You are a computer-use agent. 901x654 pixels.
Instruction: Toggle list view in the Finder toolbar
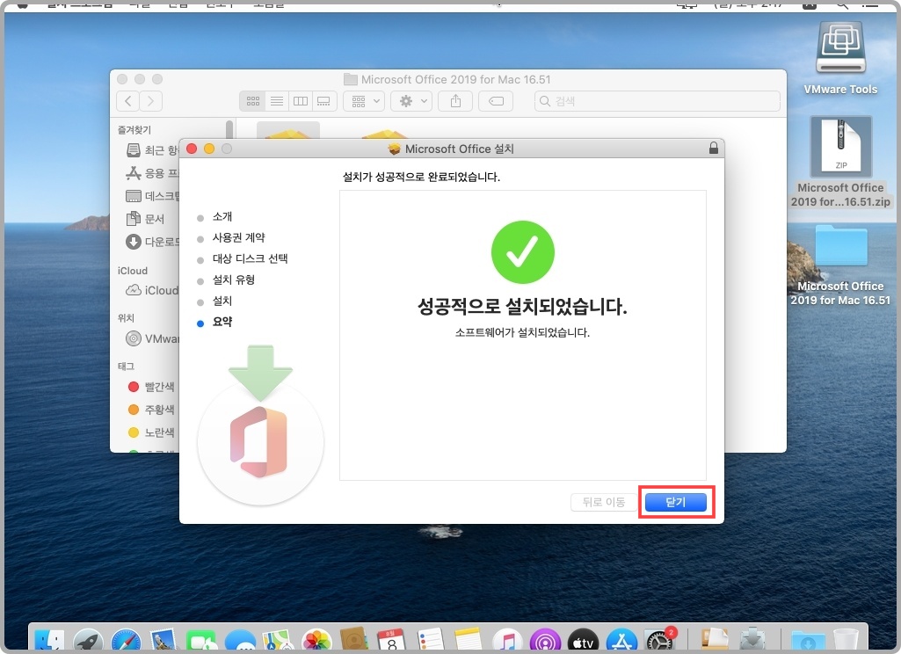click(277, 100)
